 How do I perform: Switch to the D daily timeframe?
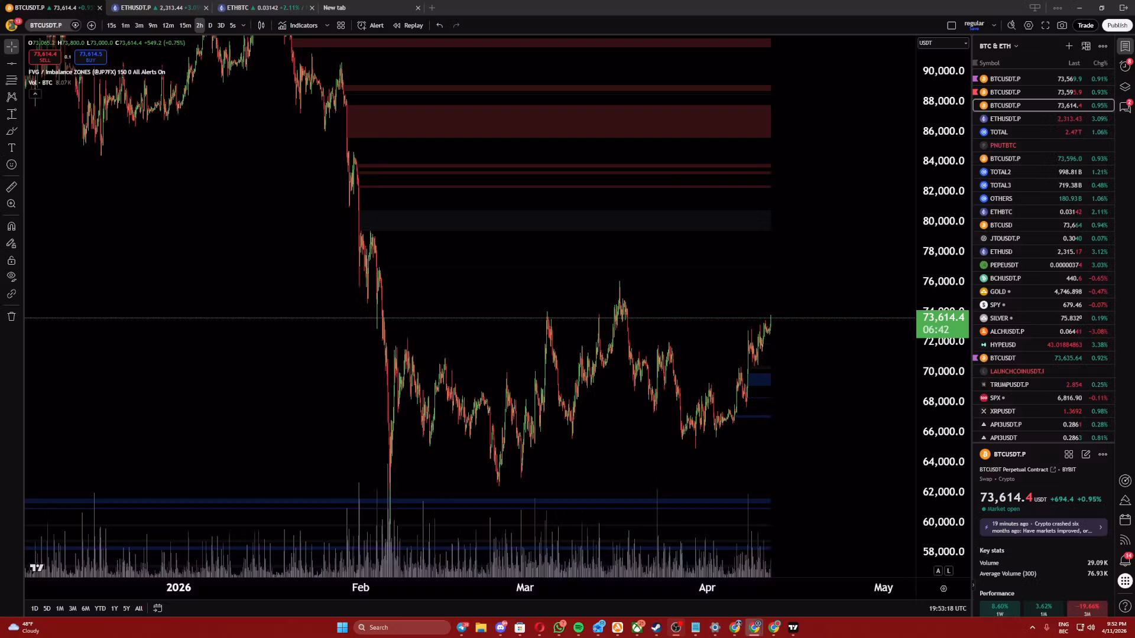(x=210, y=25)
